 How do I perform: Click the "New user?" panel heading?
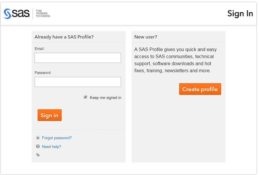[x=146, y=37]
